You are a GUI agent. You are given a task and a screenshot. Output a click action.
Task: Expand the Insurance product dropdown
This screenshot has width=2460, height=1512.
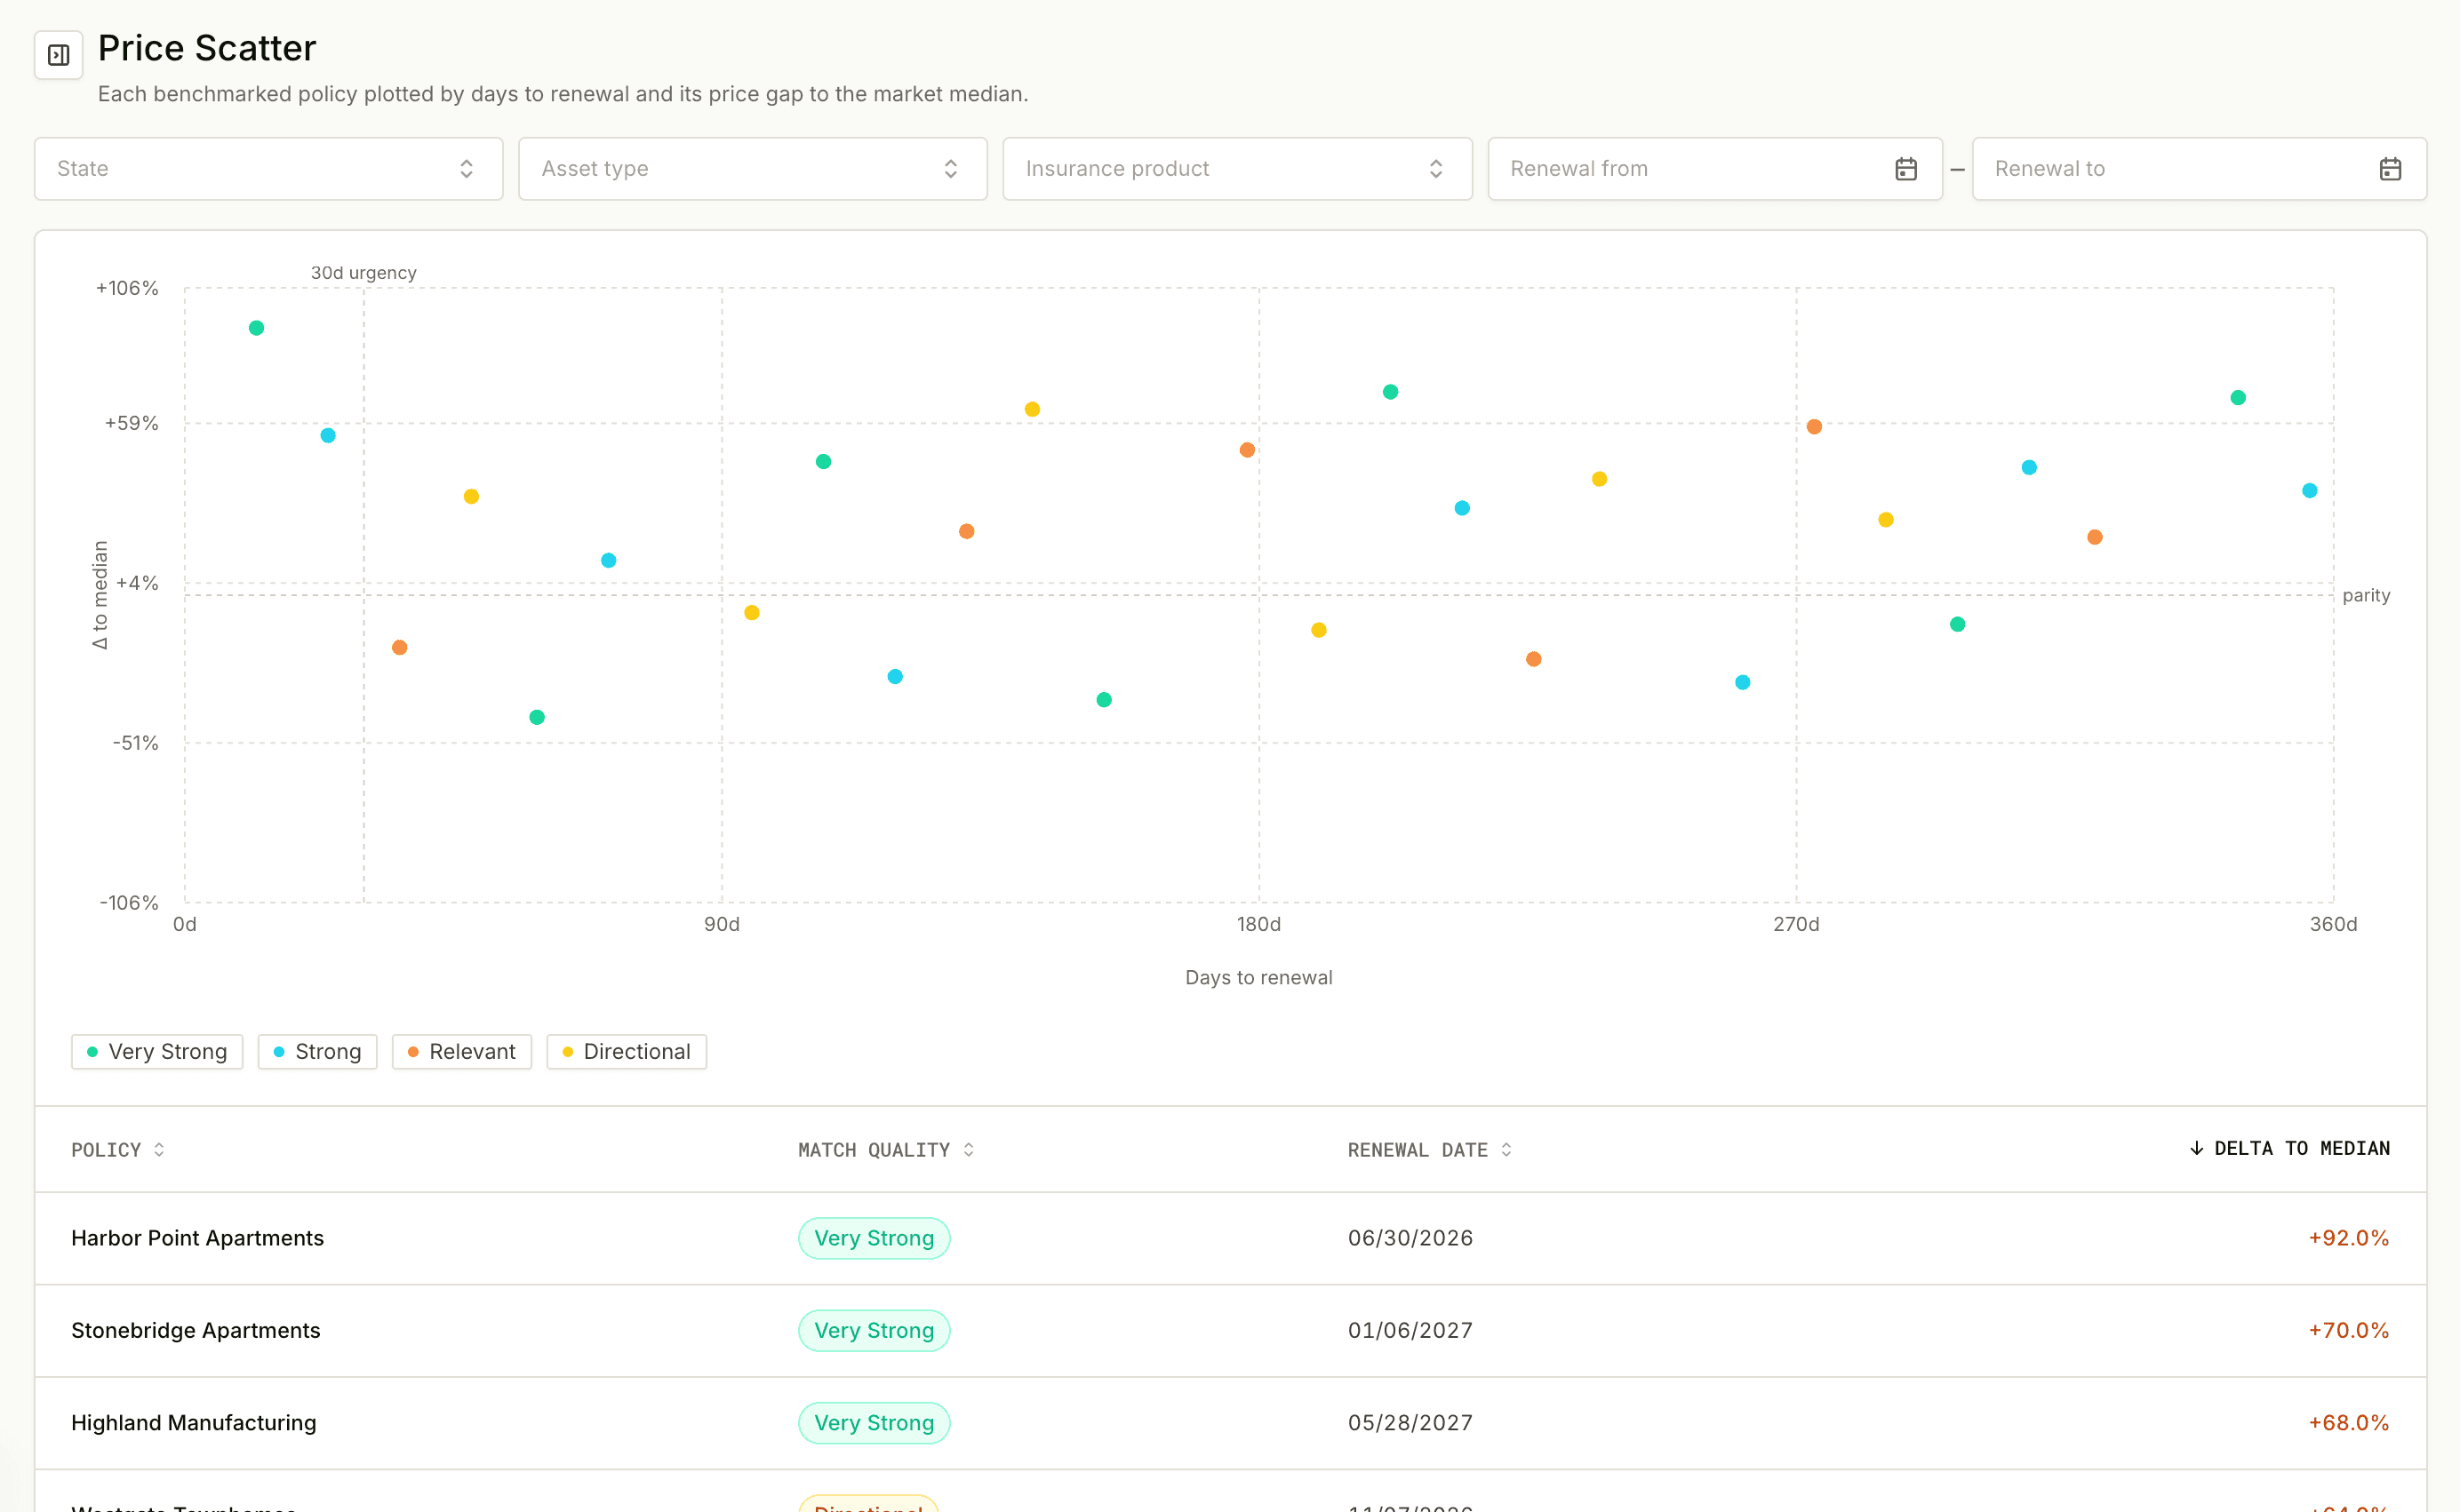(x=1236, y=169)
